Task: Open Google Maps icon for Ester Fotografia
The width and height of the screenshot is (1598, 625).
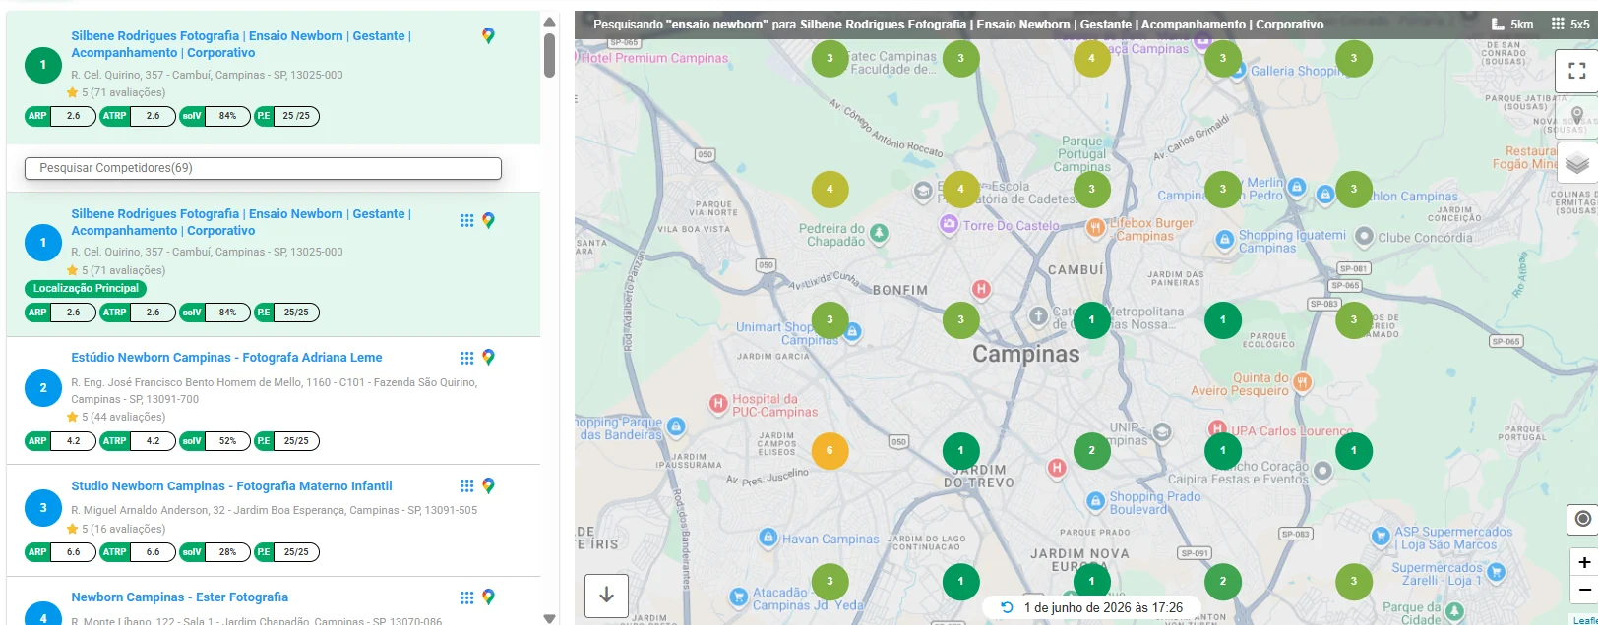Action: [x=488, y=597]
